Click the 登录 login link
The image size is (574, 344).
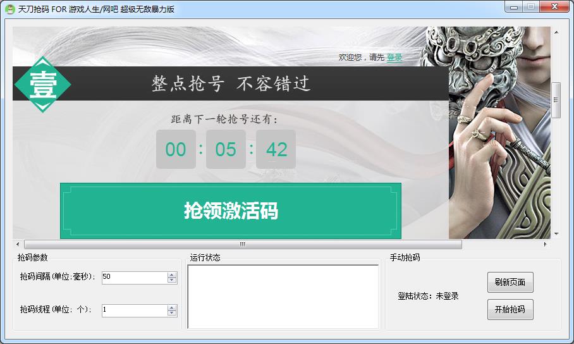click(x=394, y=58)
